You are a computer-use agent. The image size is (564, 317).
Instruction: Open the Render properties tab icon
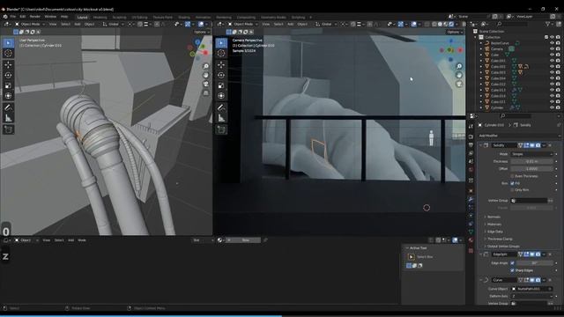471,136
